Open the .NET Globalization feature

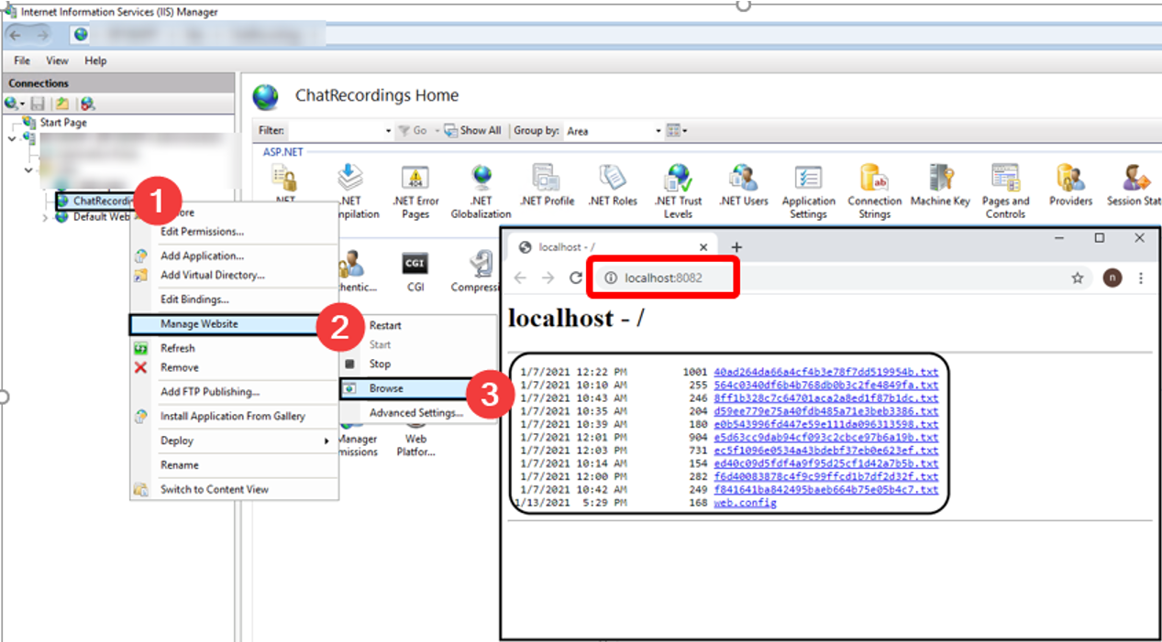(x=480, y=192)
